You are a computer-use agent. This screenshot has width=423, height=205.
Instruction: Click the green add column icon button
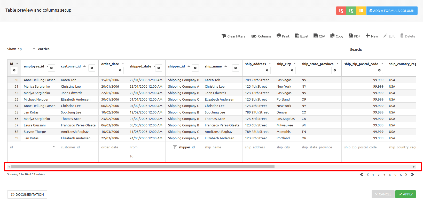351,11
